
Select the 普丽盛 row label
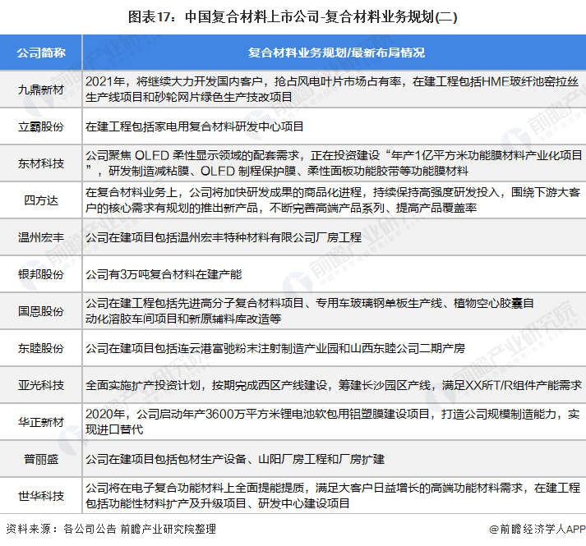[40, 459]
